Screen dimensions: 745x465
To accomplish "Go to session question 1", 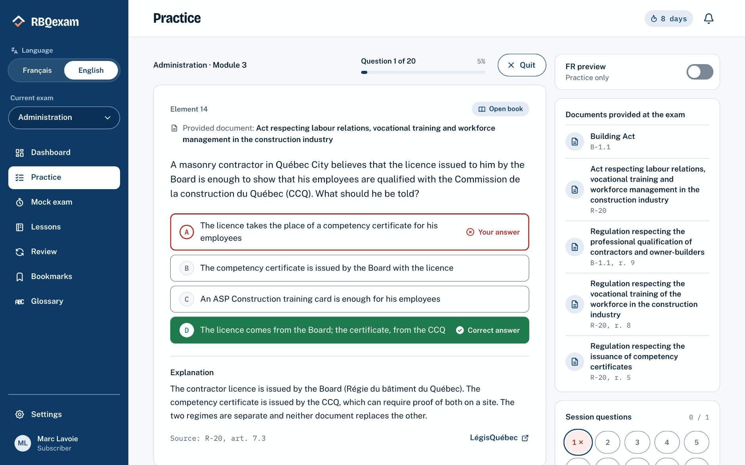I will point(578,442).
